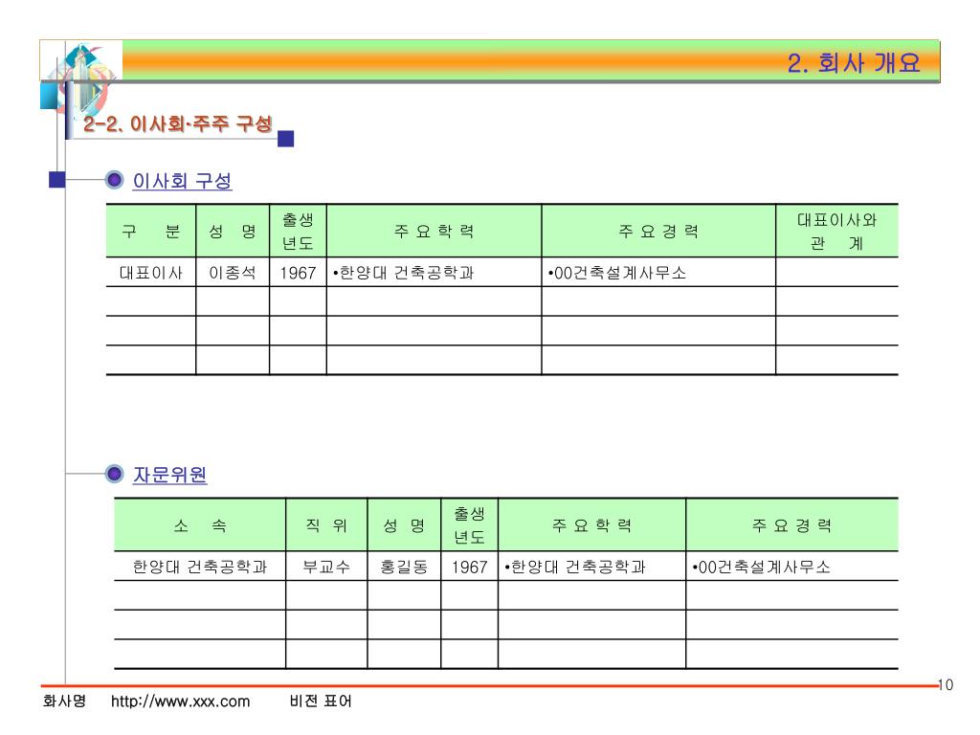Select the subtitle 2-2. 이사회·주주 구성
Screen dimensions: 980x735
point(177,123)
